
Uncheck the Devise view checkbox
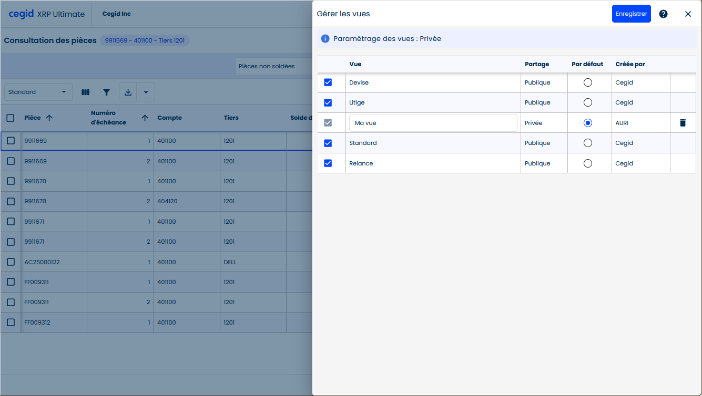[x=328, y=82]
